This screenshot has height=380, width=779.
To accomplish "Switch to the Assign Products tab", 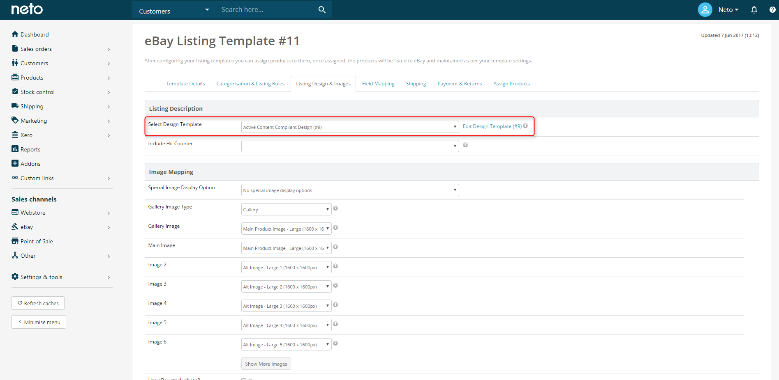I will pos(511,84).
